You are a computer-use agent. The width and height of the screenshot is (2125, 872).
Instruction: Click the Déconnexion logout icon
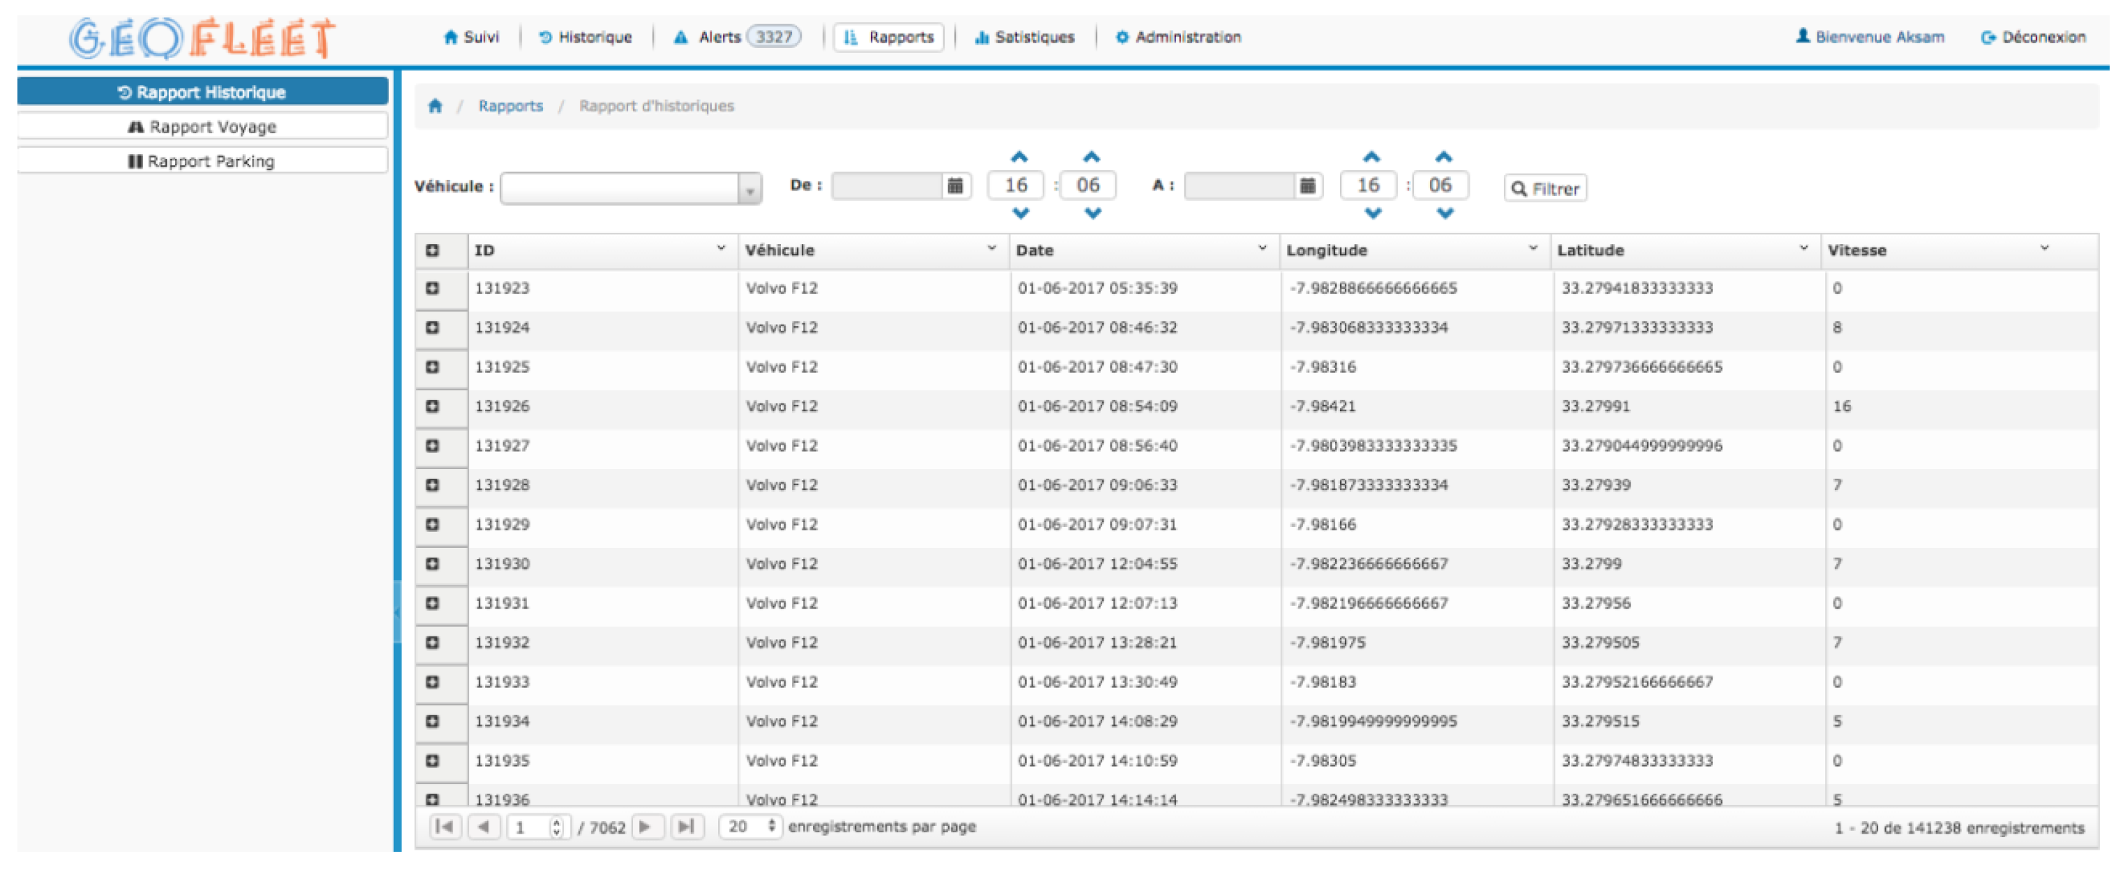(x=1988, y=37)
